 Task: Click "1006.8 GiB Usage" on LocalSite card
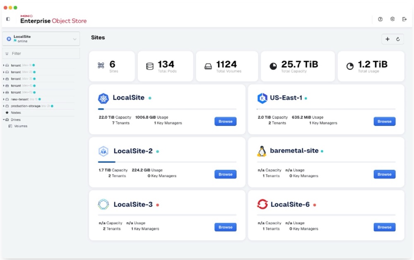(x=152, y=117)
